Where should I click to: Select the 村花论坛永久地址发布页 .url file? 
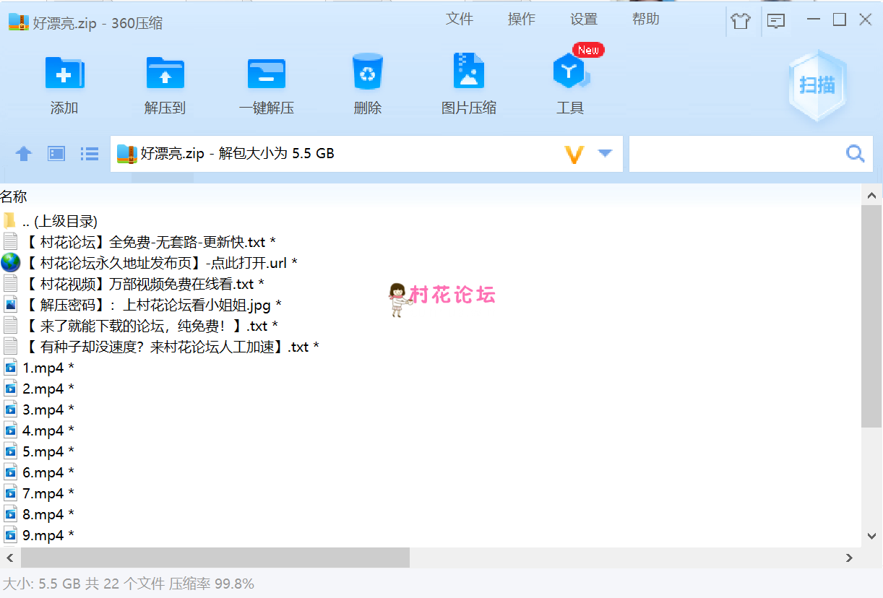click(431, 263)
